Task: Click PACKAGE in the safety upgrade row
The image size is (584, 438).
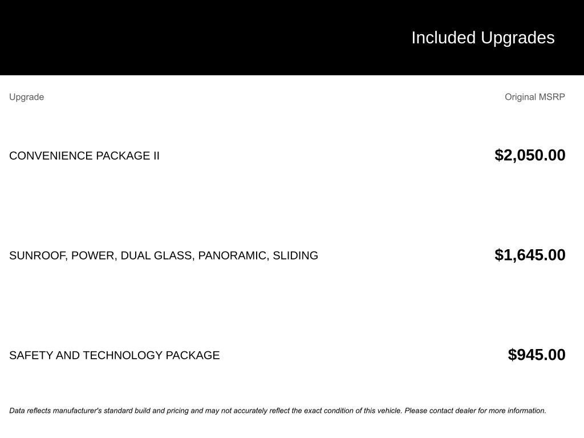Action: pyautogui.click(x=192, y=355)
